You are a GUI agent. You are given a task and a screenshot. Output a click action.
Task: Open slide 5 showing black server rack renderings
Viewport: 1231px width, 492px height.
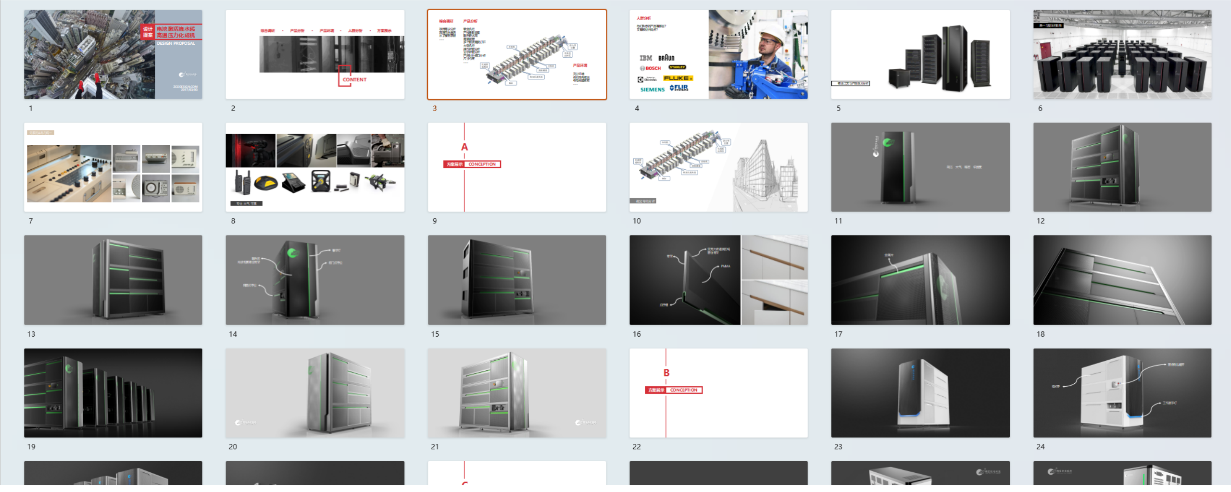pos(920,54)
